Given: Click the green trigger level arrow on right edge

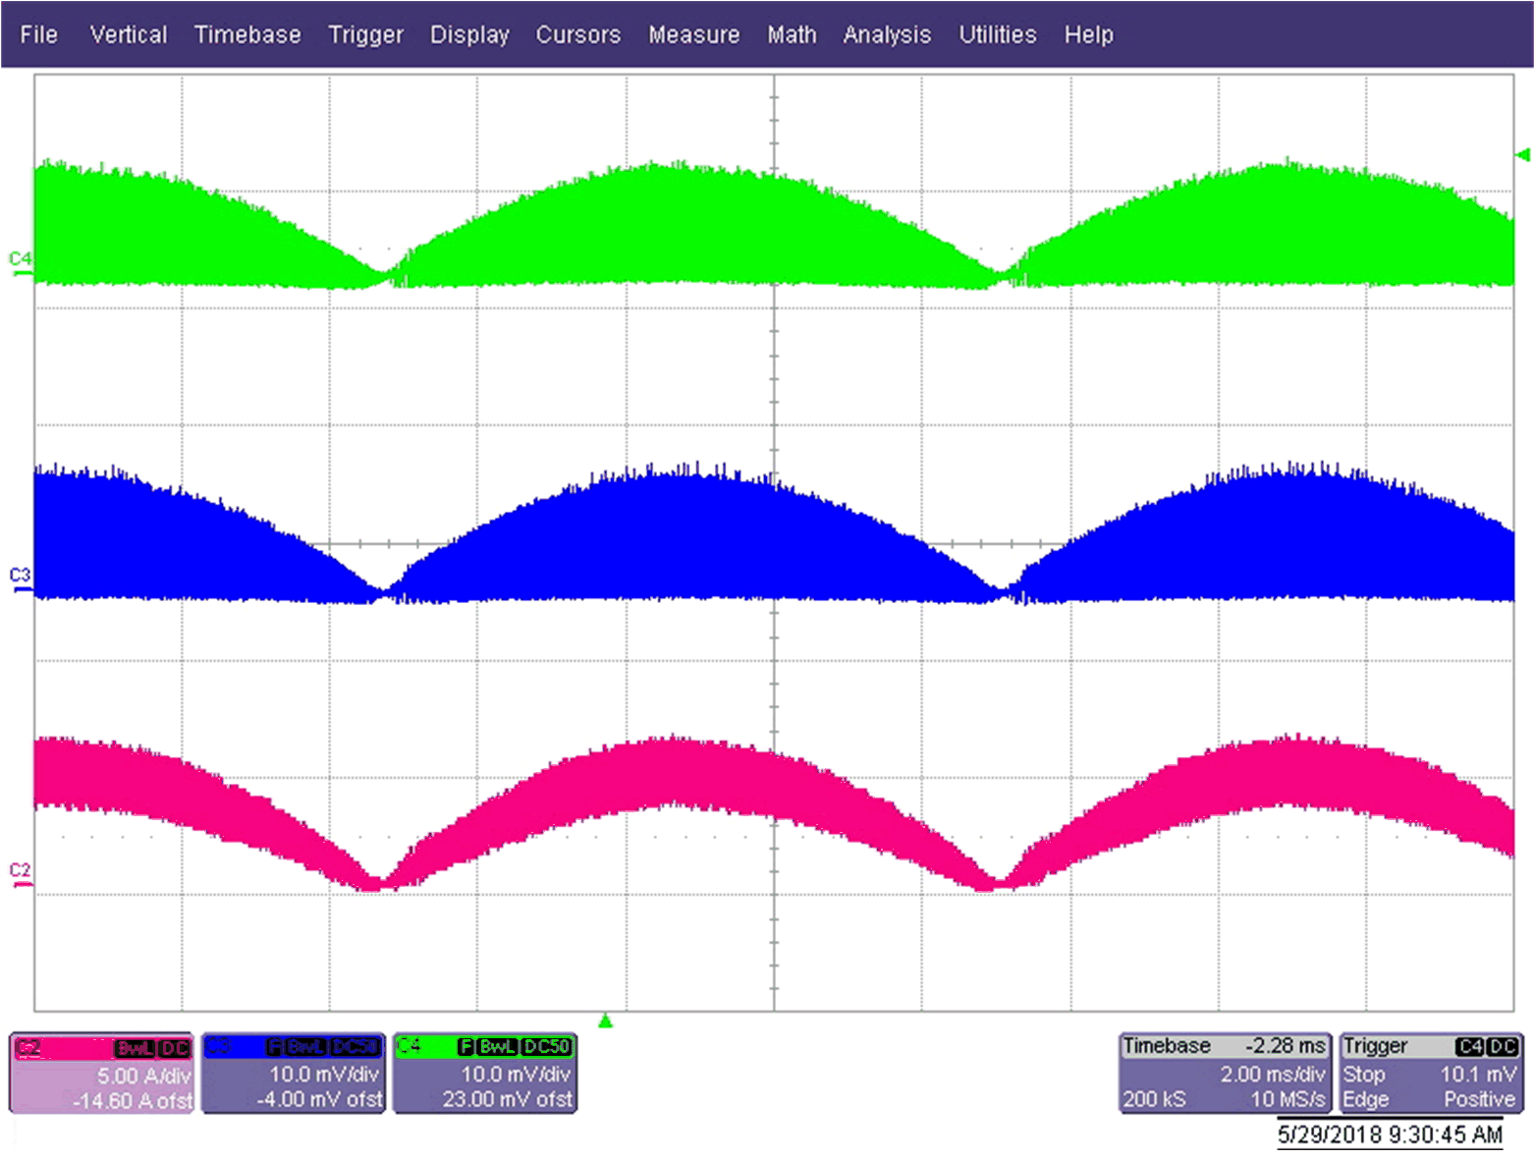Looking at the screenshot, I should point(1523,153).
